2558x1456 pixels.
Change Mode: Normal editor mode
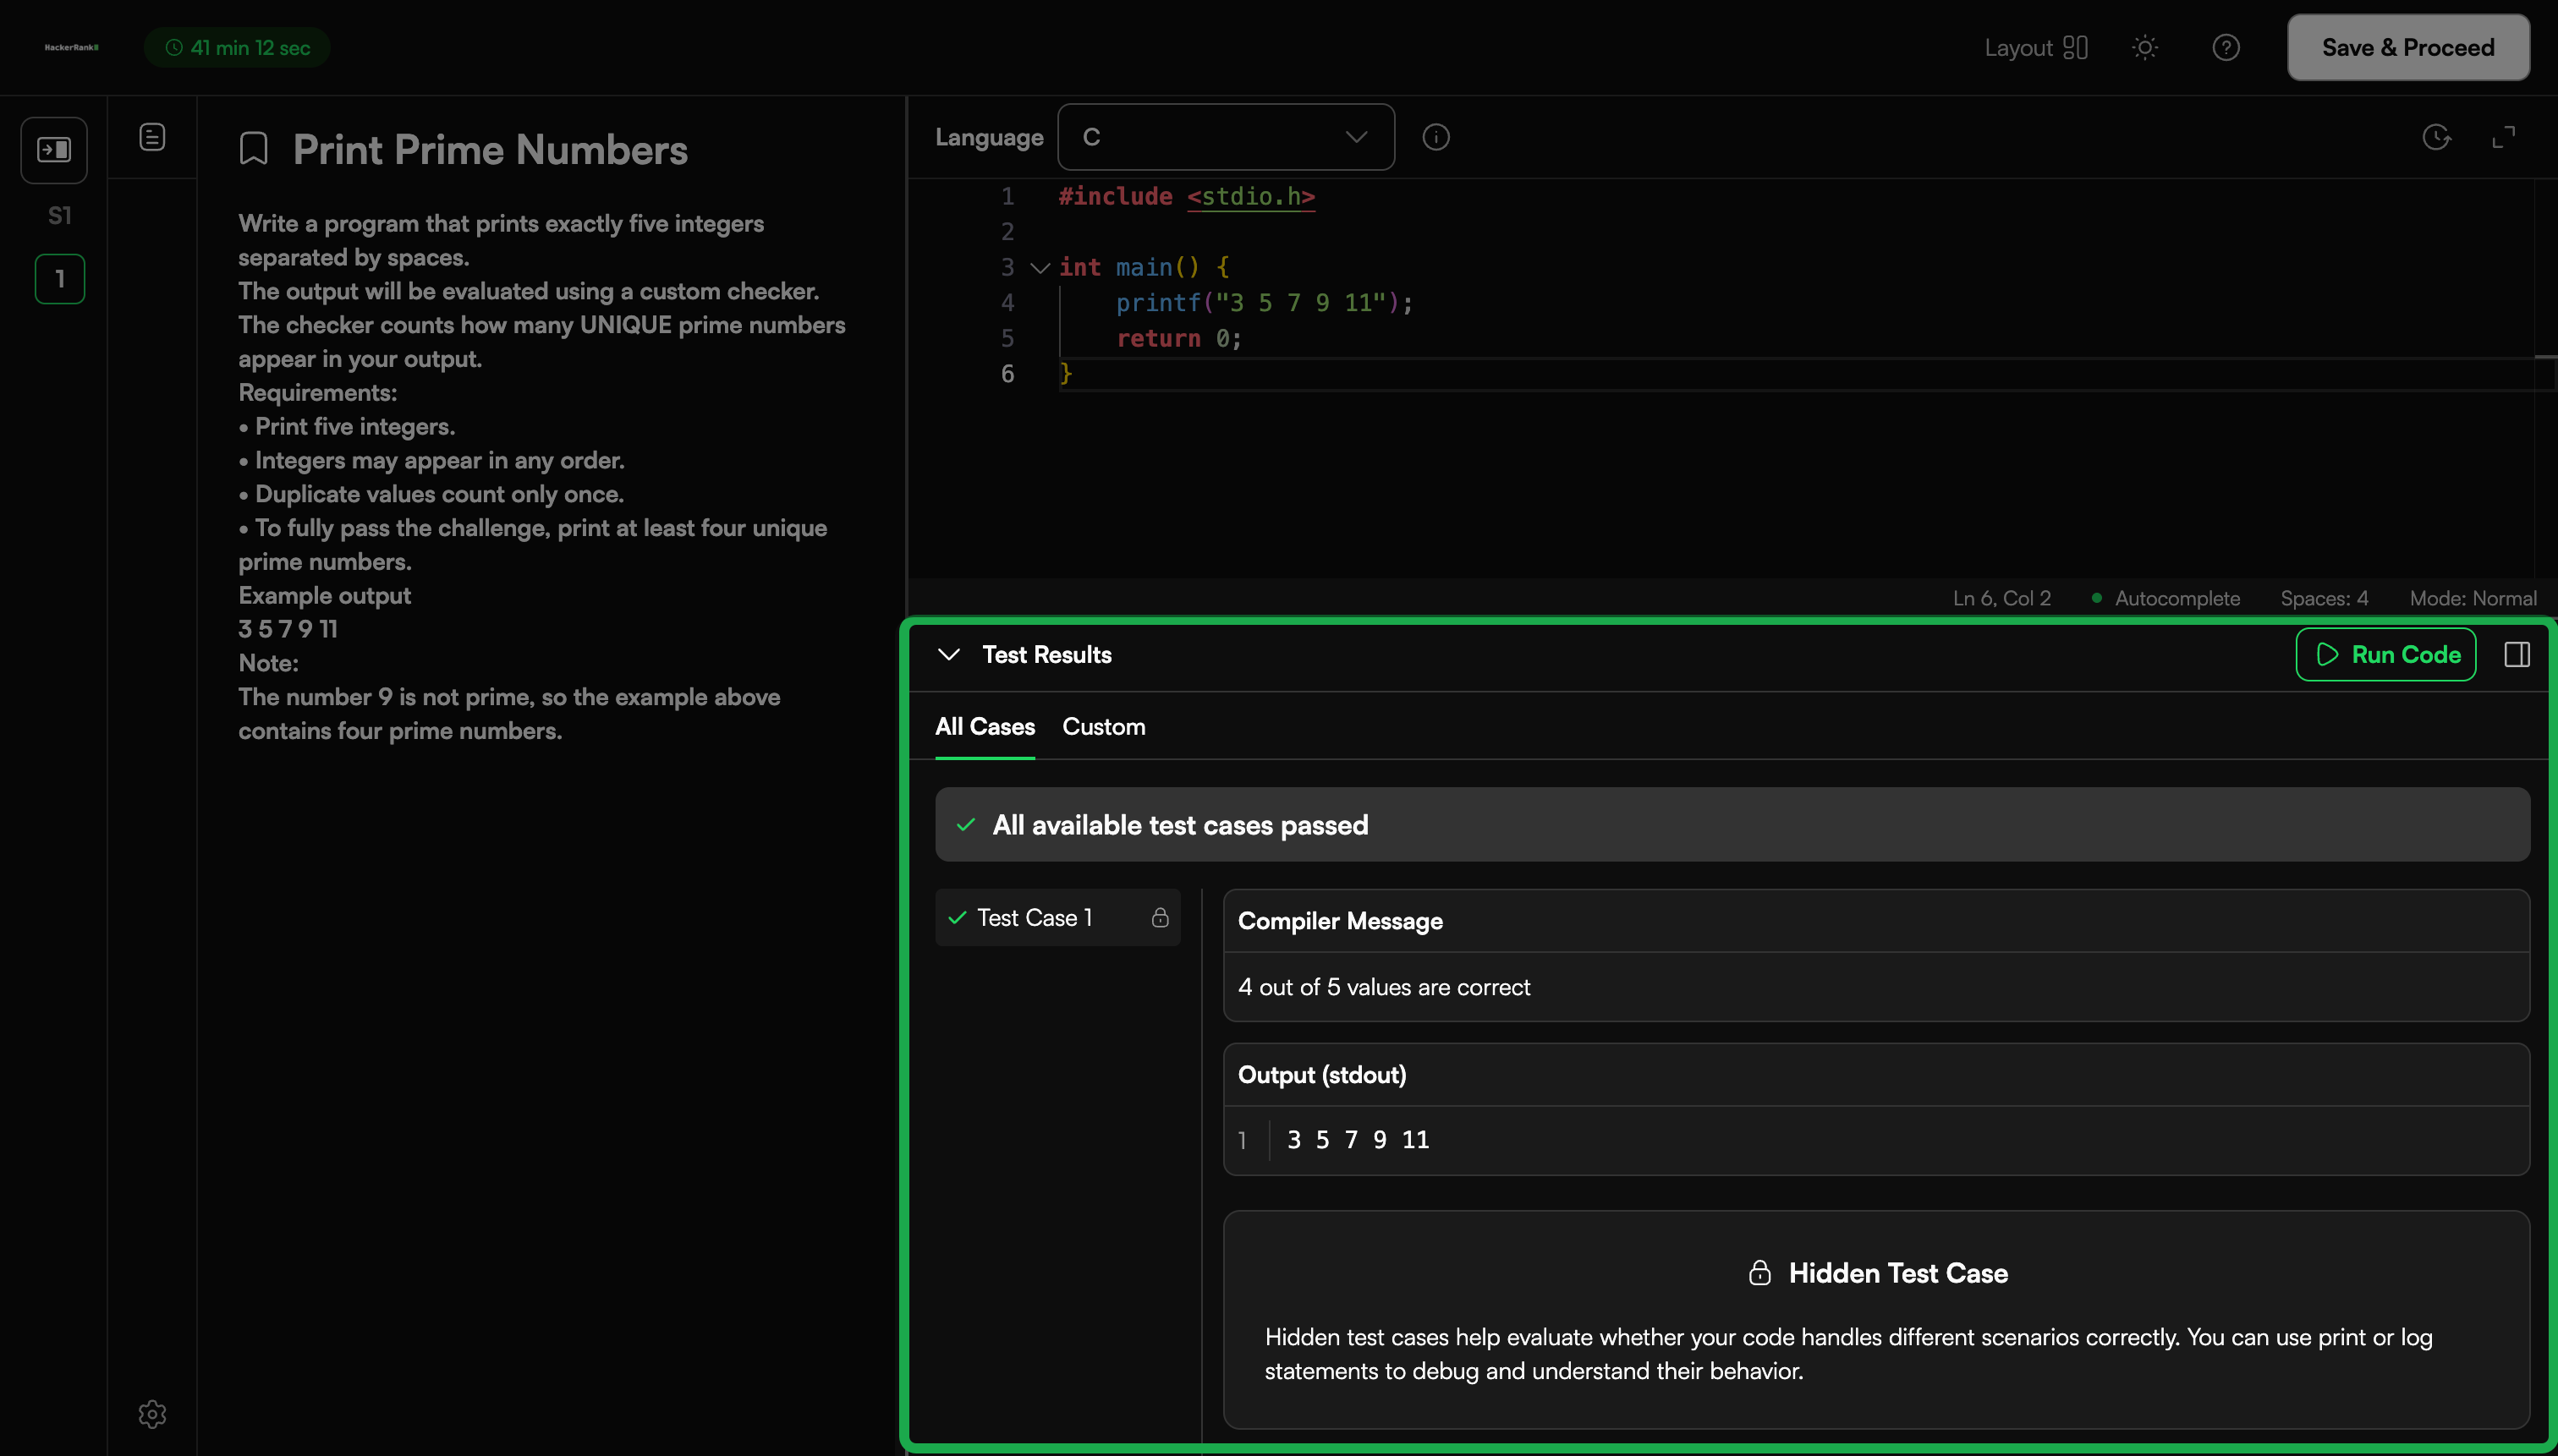click(x=2473, y=598)
